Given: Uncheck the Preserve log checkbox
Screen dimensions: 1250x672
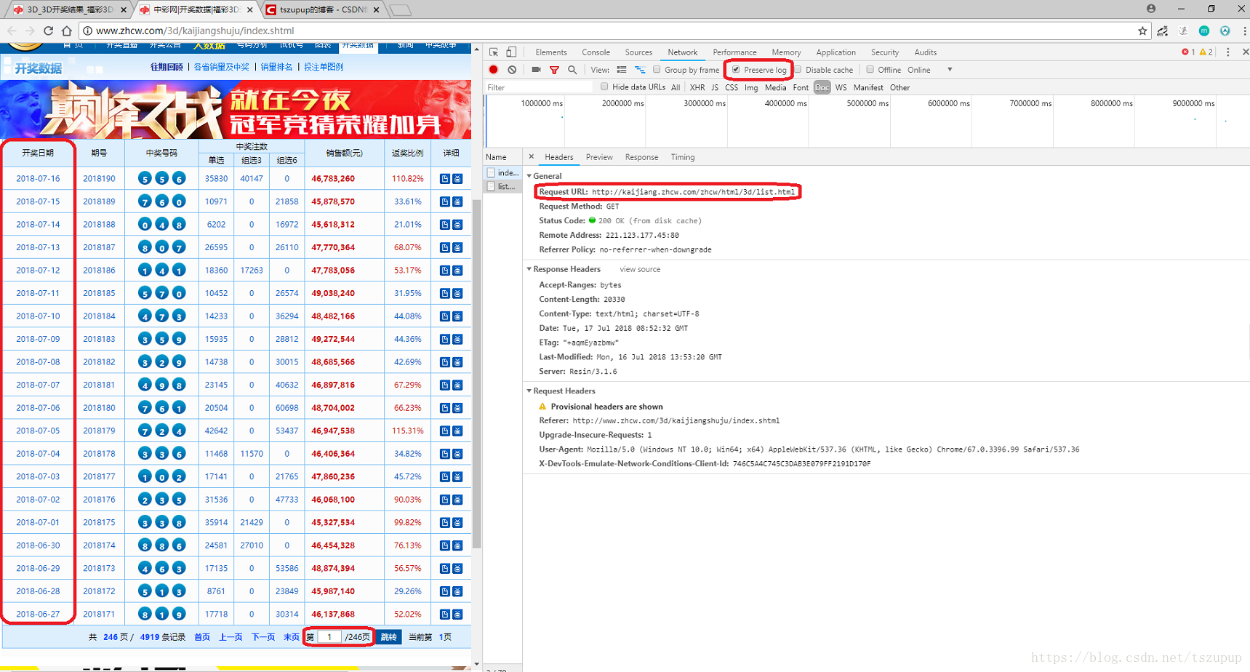Looking at the screenshot, I should (x=736, y=70).
